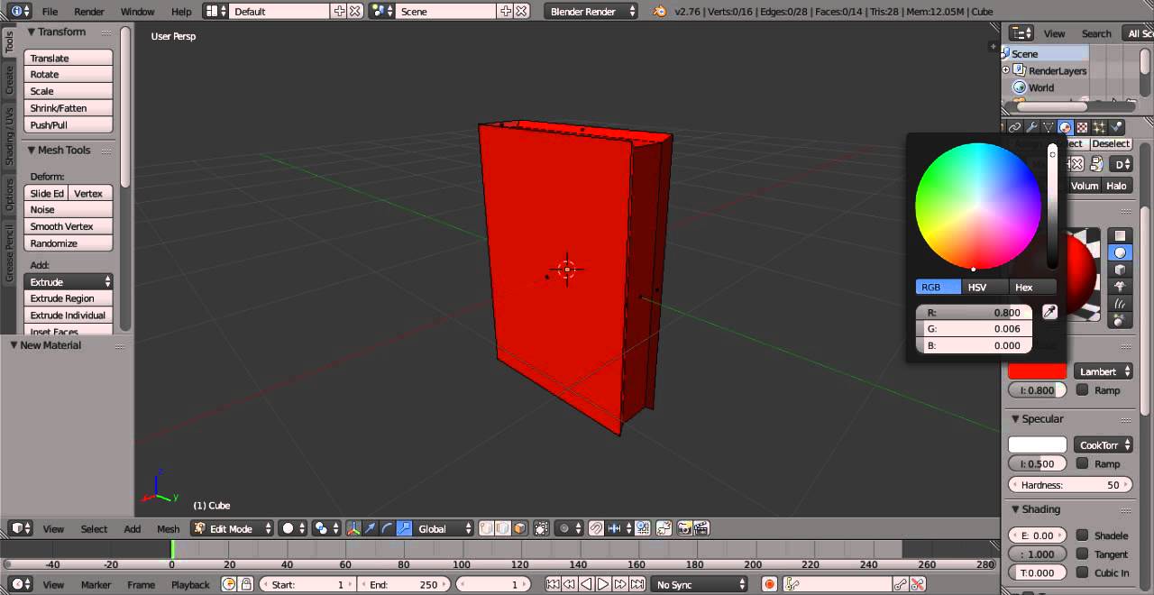Enable the Cubic Interpolation checkbox
This screenshot has height=595, width=1154.
click(1082, 572)
